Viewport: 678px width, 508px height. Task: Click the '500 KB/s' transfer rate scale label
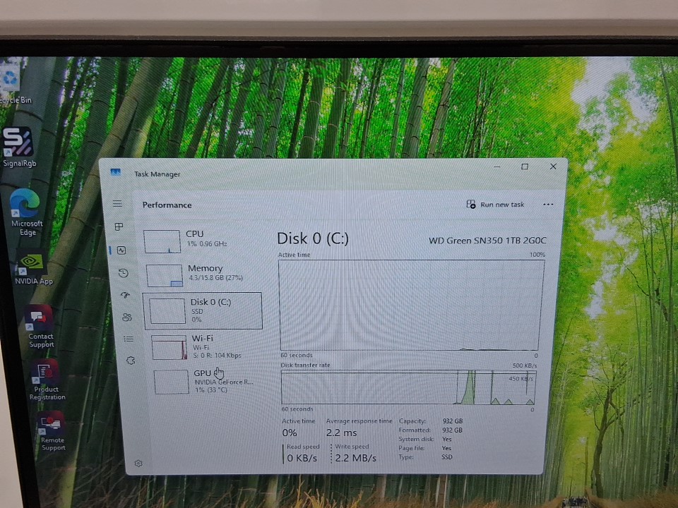point(525,365)
